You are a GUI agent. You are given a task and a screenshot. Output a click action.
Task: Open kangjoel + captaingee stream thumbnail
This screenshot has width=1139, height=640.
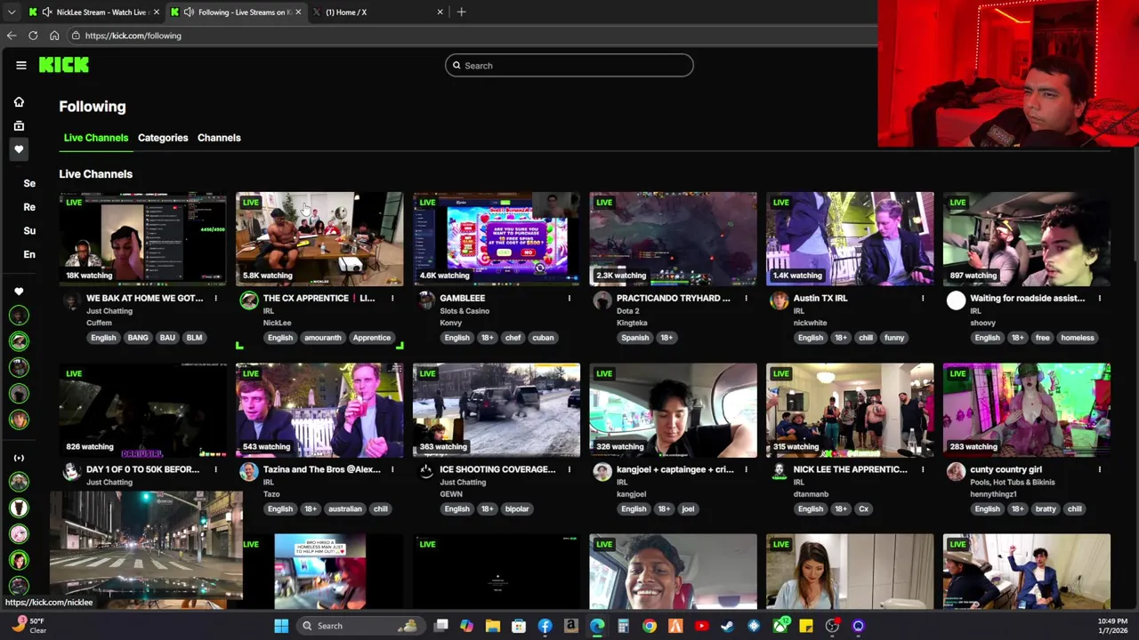coord(673,410)
